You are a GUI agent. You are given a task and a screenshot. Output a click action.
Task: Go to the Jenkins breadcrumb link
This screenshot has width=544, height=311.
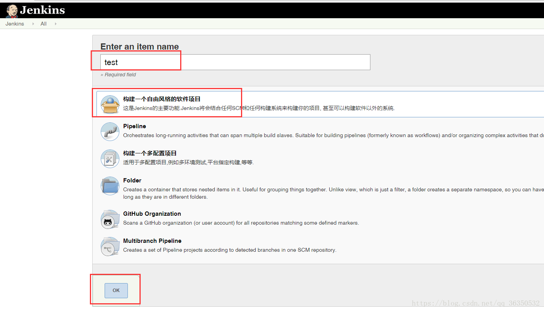pyautogui.click(x=15, y=24)
